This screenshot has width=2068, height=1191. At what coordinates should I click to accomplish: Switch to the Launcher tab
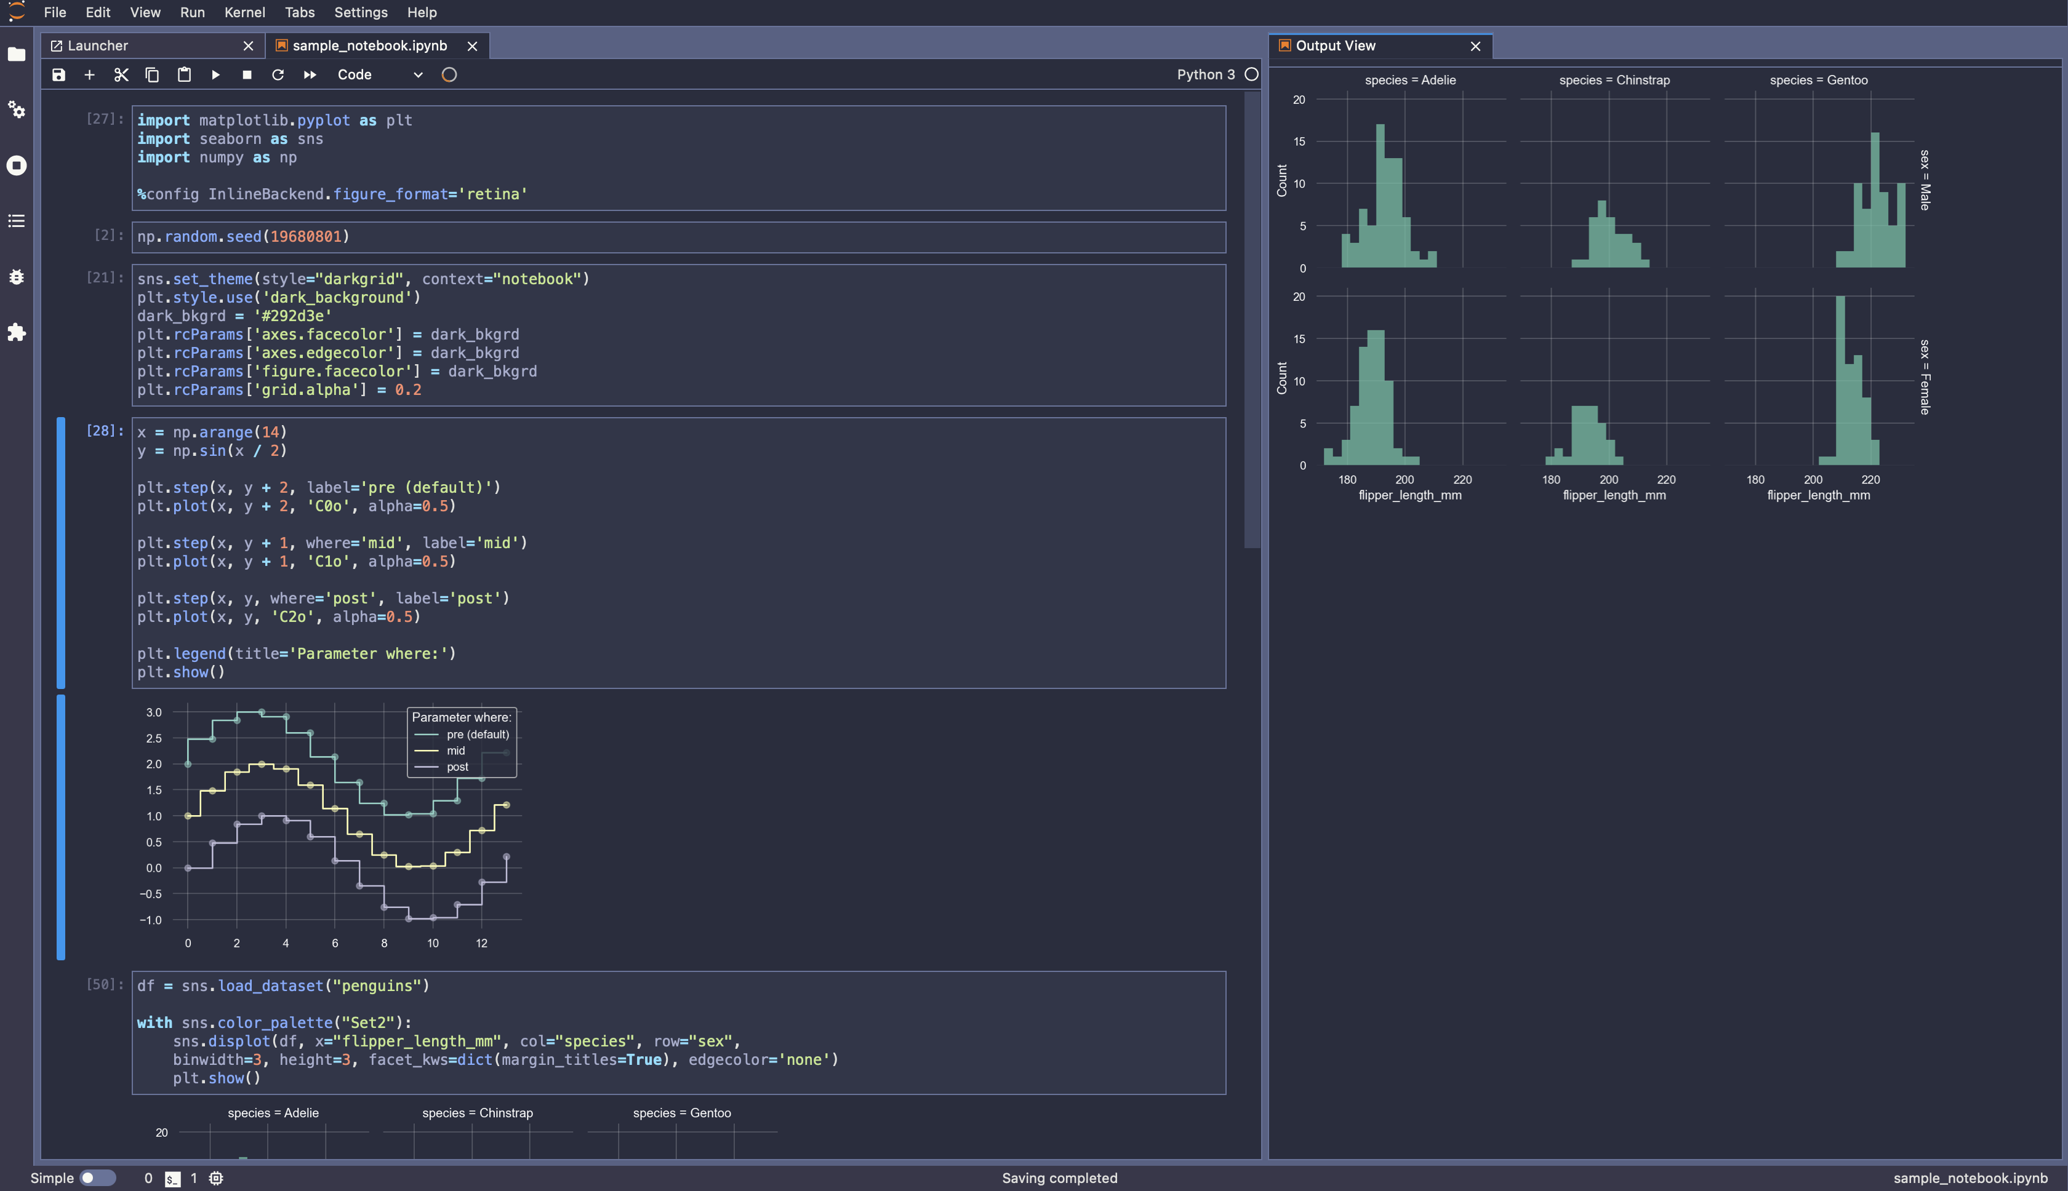[98, 46]
